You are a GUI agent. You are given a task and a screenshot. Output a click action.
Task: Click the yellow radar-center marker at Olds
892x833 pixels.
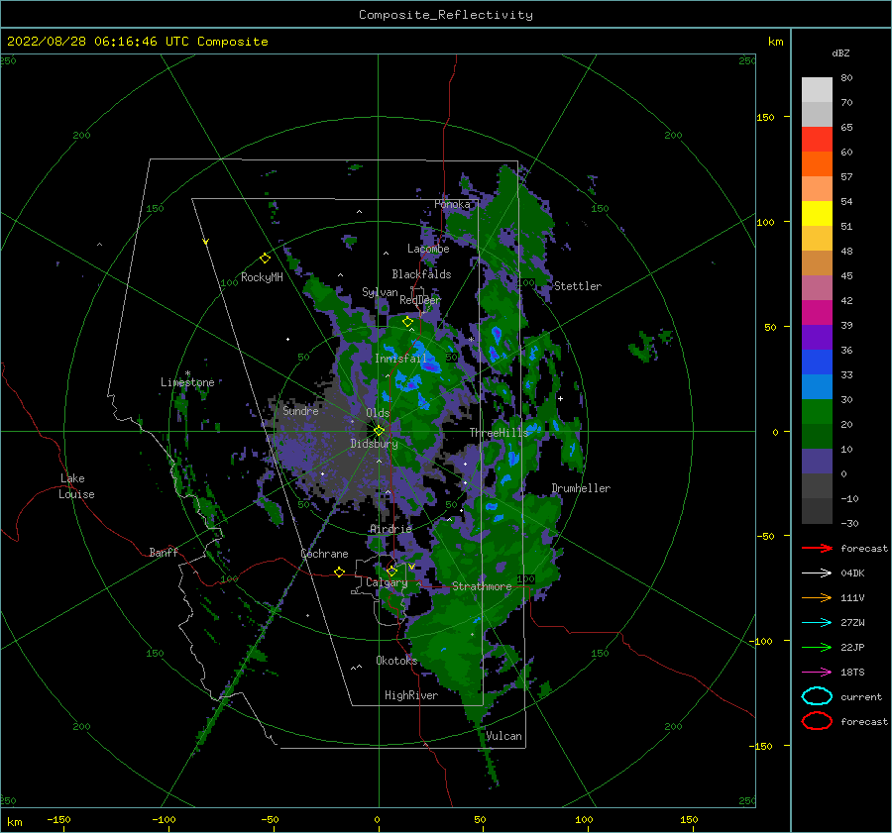click(379, 431)
